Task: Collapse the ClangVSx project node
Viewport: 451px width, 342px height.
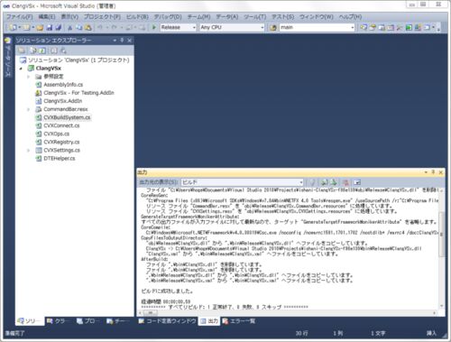Action: click(21, 69)
